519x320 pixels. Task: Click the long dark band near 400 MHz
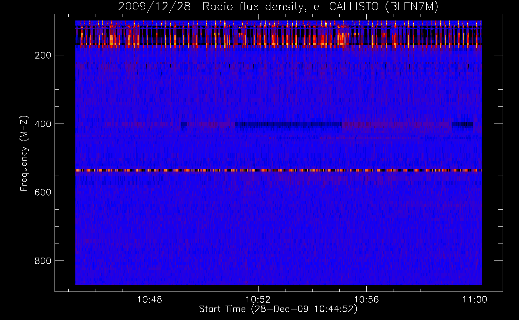289,124
